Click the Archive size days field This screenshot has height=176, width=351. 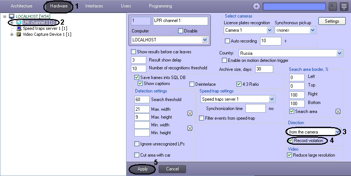click(x=264, y=69)
